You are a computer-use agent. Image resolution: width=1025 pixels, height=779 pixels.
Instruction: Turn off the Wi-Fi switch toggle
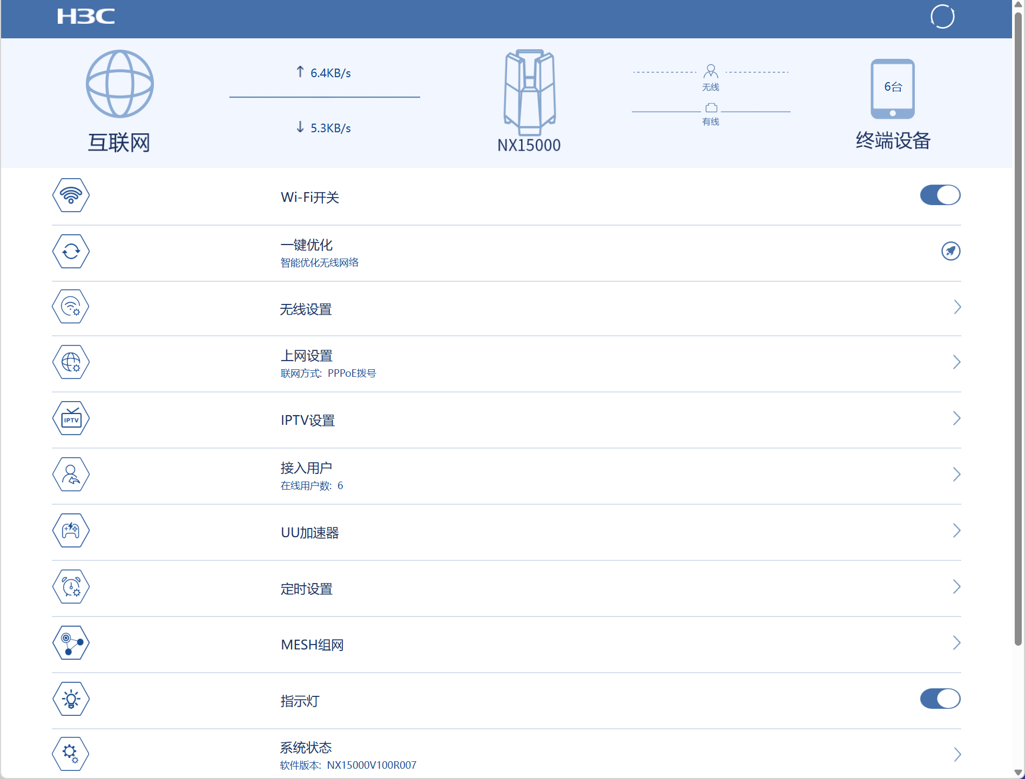(x=940, y=195)
